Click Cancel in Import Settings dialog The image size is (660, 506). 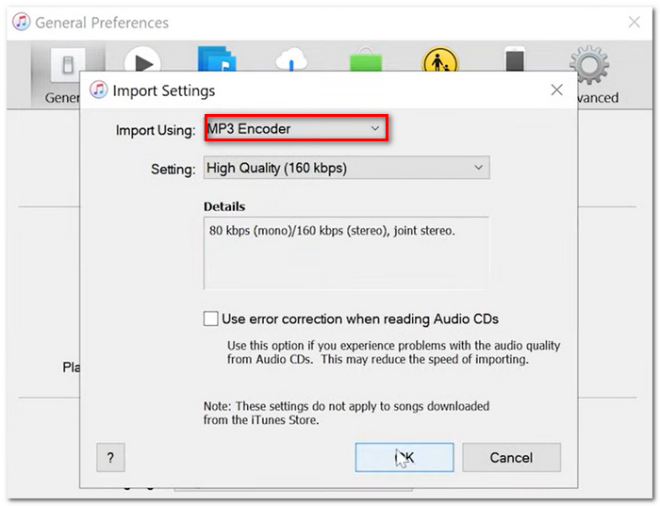point(511,457)
